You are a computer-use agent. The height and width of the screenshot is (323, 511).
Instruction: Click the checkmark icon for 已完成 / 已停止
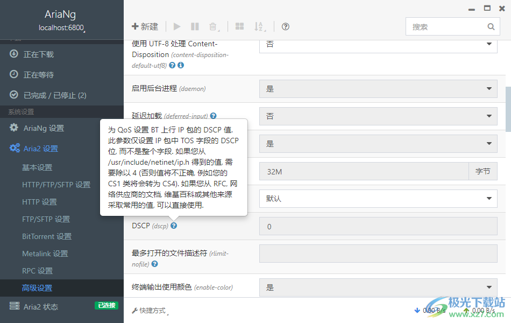click(x=13, y=95)
